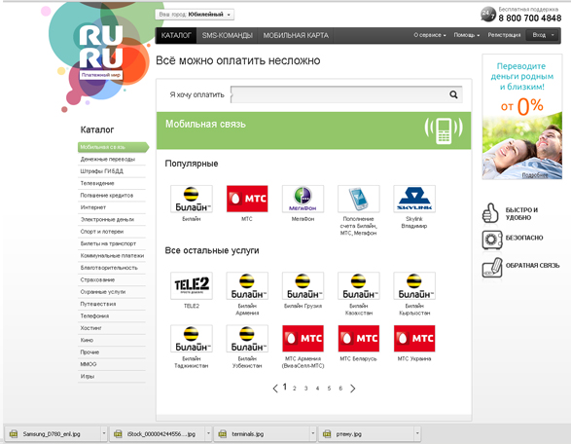This screenshot has width=571, height=444.
Task: Open Электронные деньги catalog category
Action: 107,219
